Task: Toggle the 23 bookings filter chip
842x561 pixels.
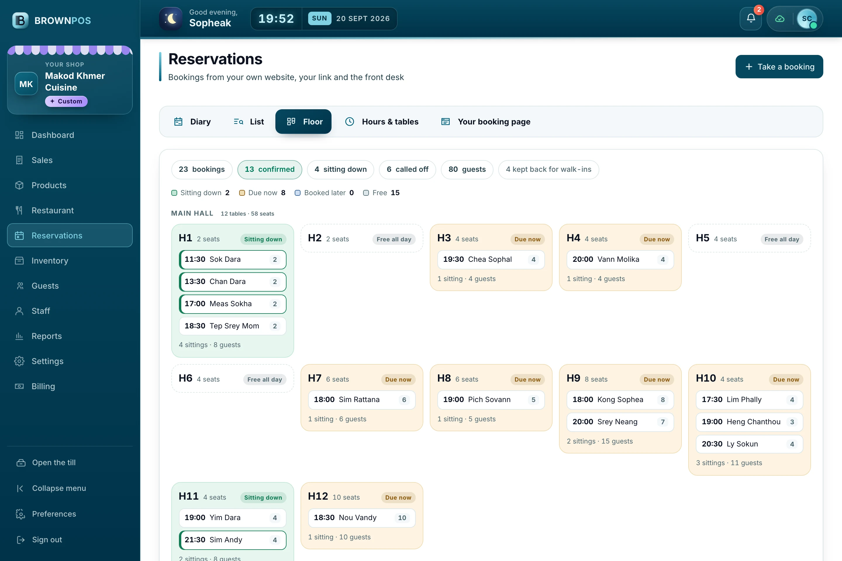Action: 201,169
